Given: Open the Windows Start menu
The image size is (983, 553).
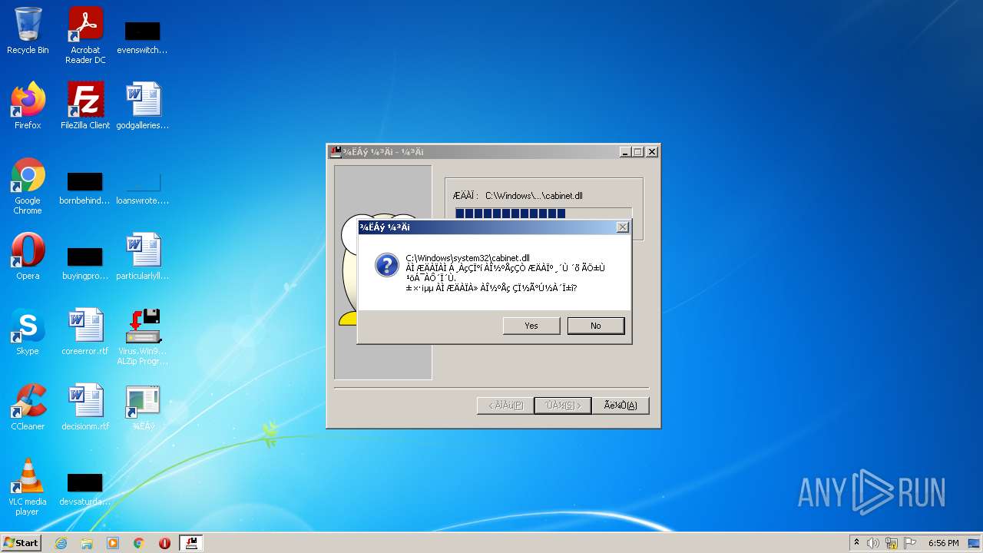Looking at the screenshot, I should click(21, 543).
